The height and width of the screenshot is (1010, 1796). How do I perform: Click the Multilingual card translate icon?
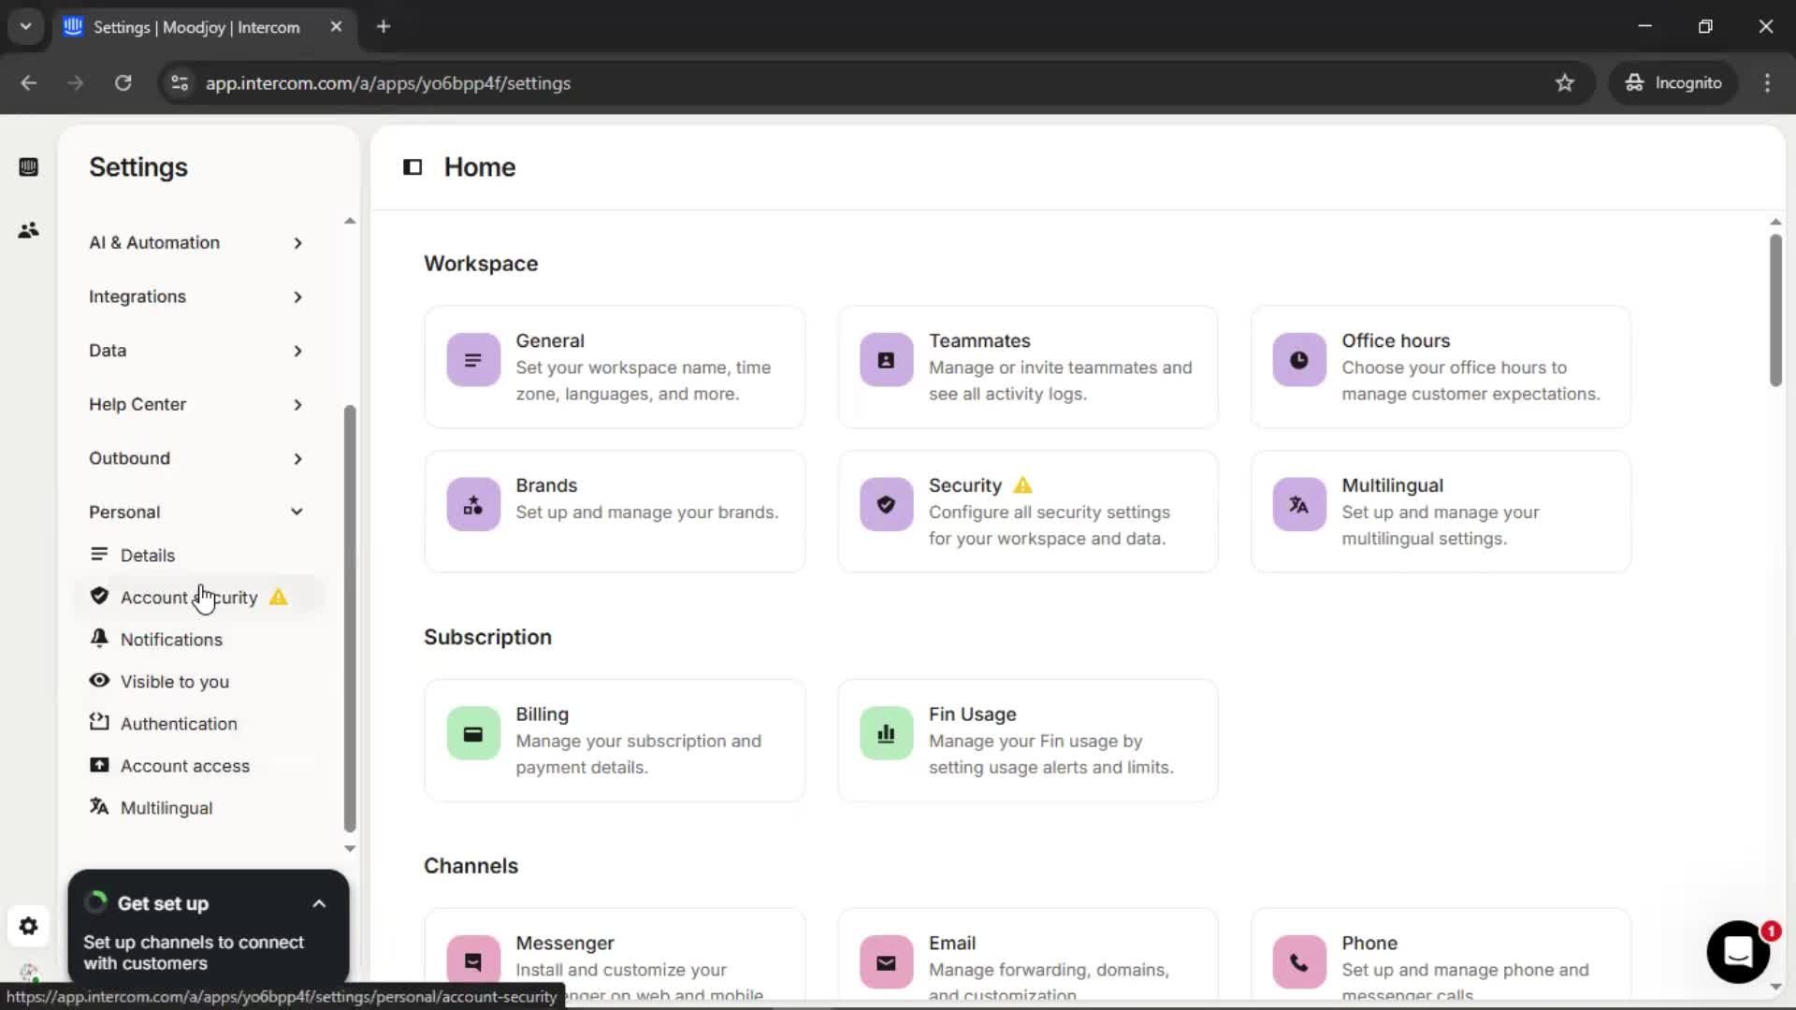(1299, 505)
